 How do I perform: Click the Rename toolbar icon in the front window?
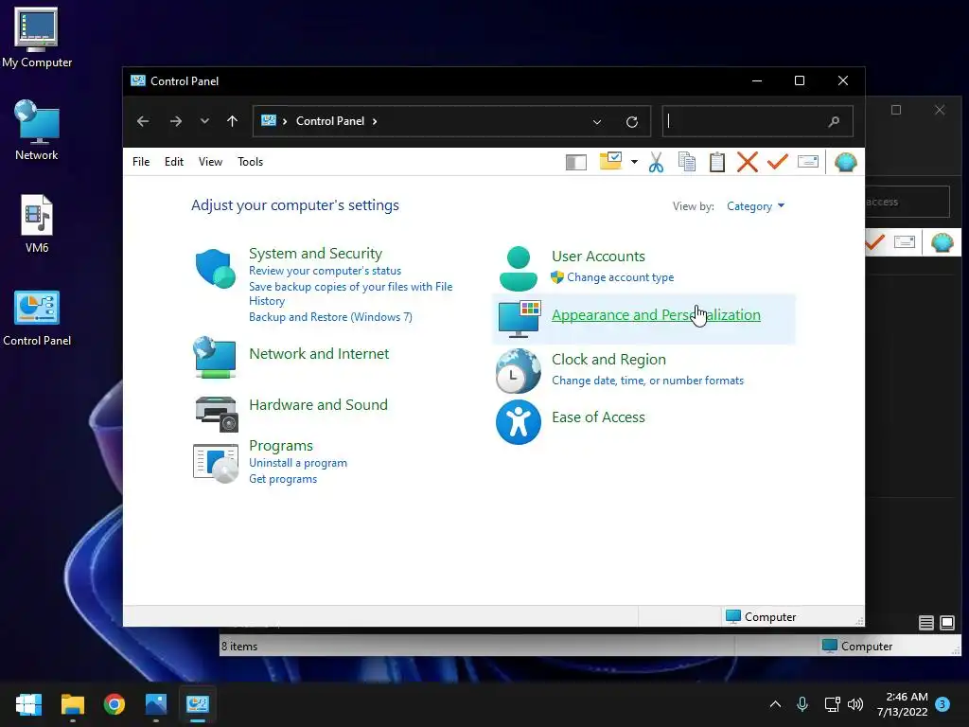(x=808, y=162)
